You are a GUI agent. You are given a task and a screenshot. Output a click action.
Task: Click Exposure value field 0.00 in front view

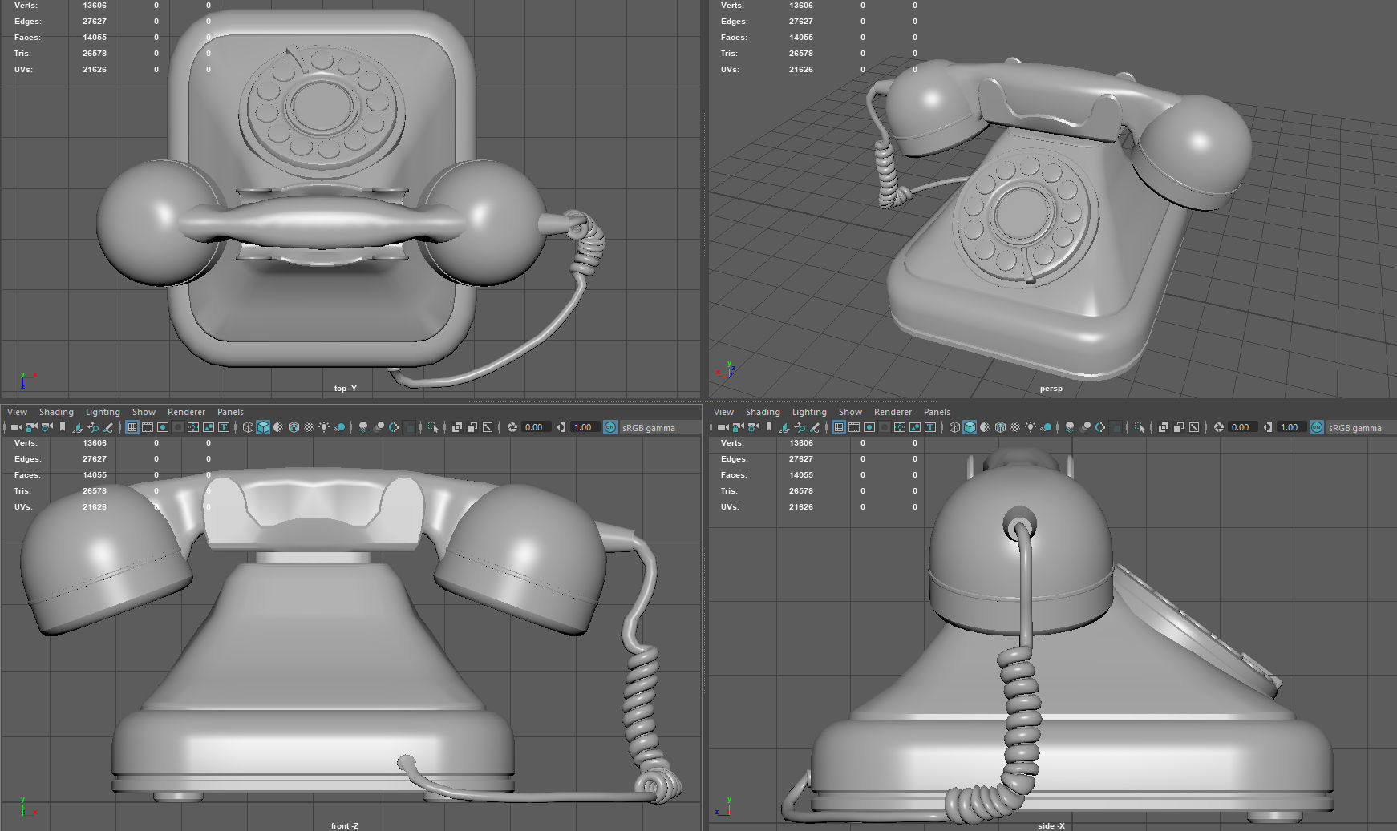click(535, 427)
